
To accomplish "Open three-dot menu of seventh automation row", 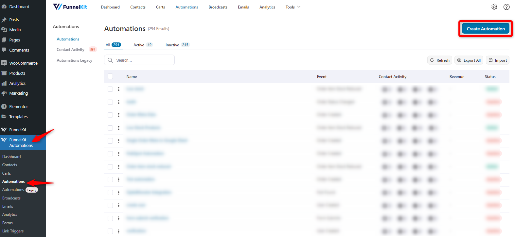I will 119,167.
